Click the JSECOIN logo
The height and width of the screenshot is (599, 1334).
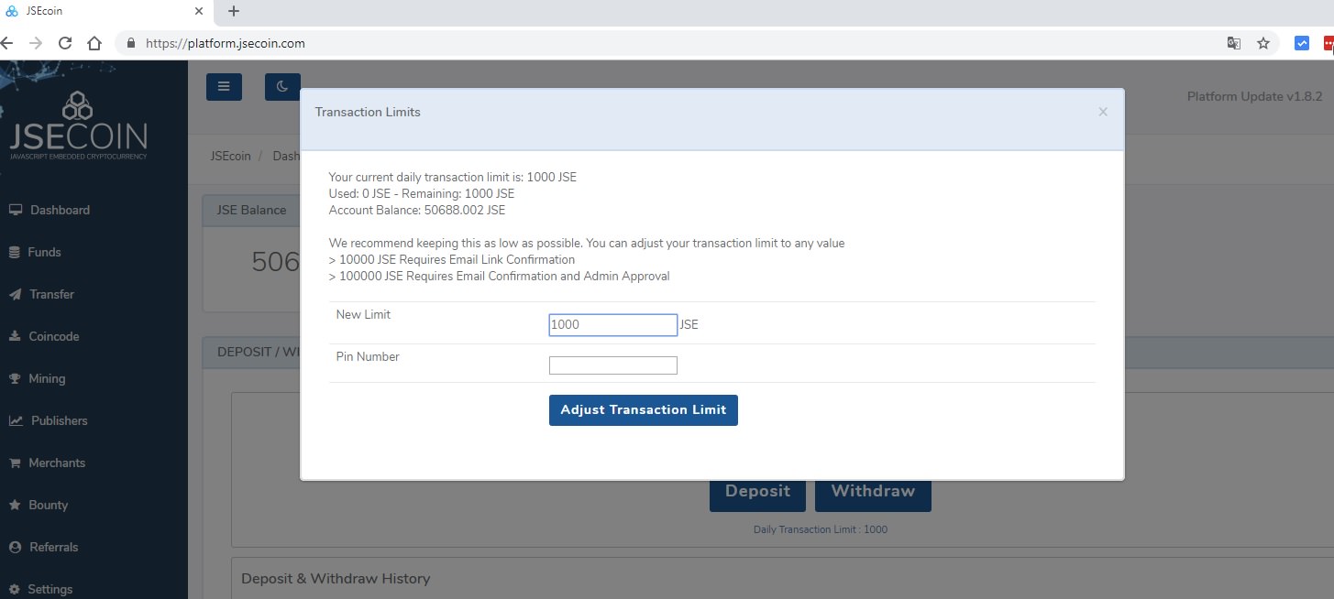78,125
